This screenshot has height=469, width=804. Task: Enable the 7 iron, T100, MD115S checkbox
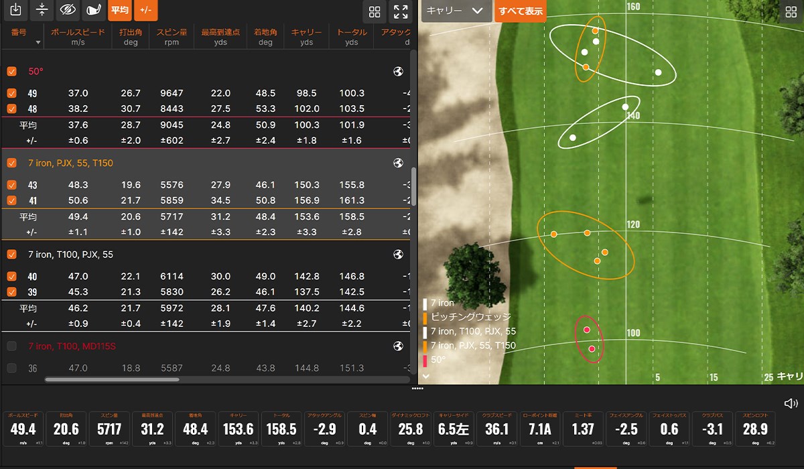pyautogui.click(x=11, y=346)
